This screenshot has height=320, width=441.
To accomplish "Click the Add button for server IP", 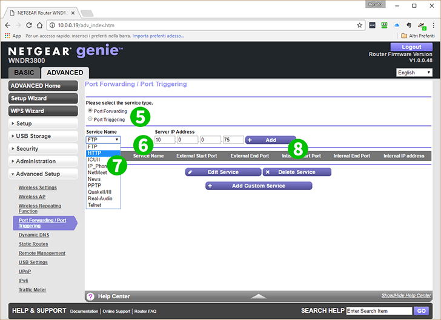I will click(270, 140).
